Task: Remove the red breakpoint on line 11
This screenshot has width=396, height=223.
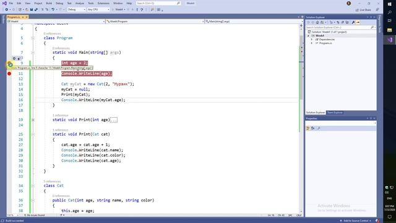Action: coord(9,74)
